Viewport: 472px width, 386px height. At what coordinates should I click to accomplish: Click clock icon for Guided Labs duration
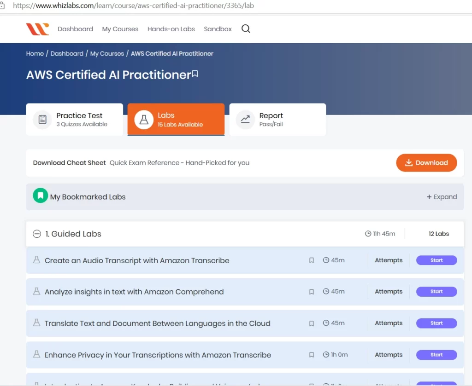368,234
